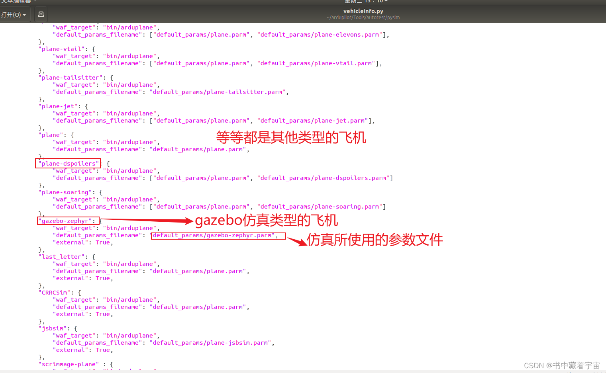Place cursor on "gazebo-zephyr" key
Screen dimensions: 606x373
(65, 221)
